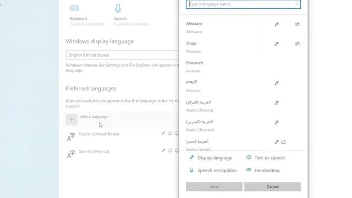Viewport: 352px width, 198px height.
Task: Click the Preferred languages heading
Action: click(x=91, y=89)
